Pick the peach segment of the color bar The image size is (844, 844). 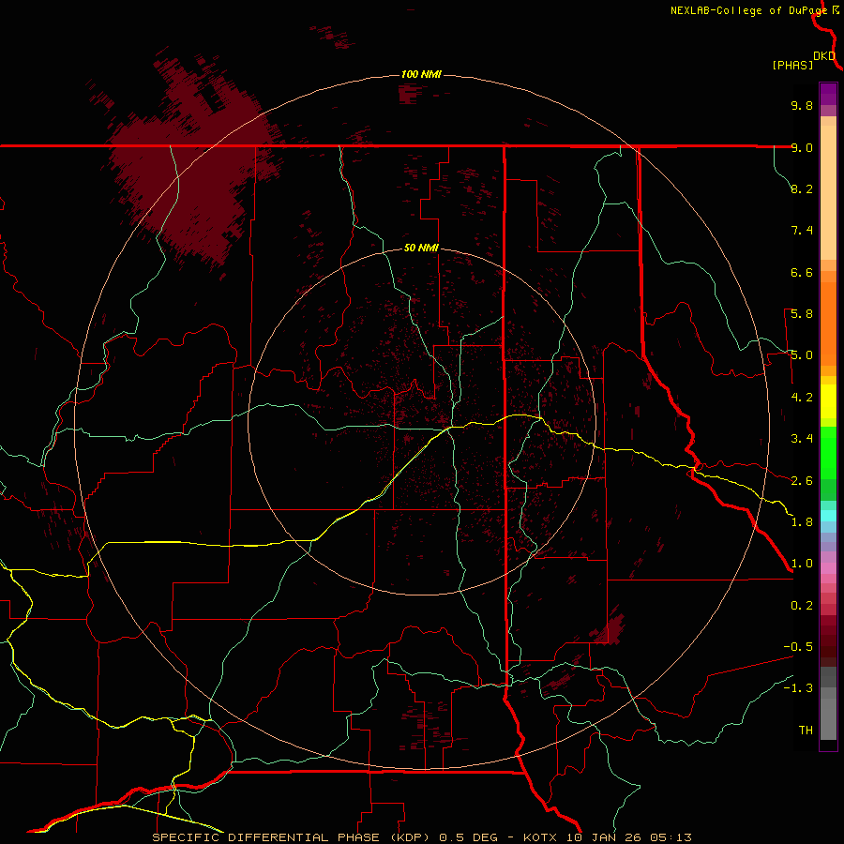[828, 192]
